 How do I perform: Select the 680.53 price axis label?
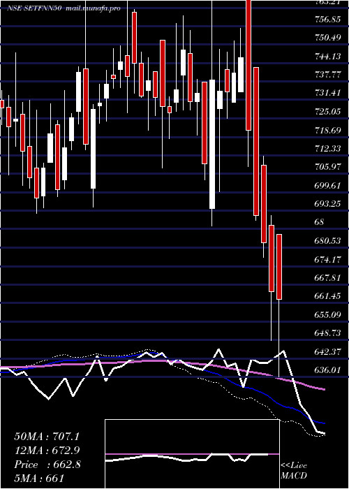pyautogui.click(x=328, y=241)
